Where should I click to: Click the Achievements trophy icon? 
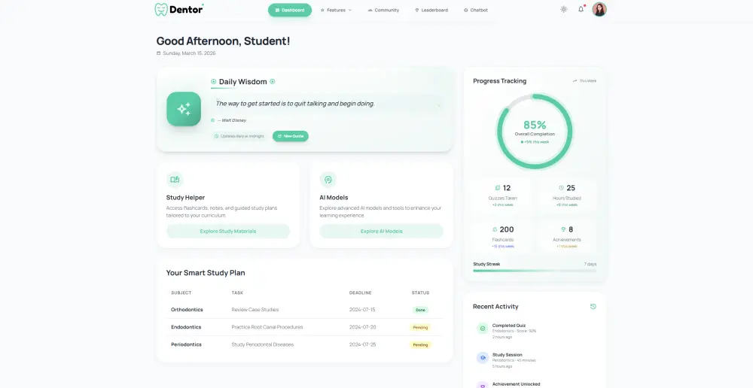point(563,230)
